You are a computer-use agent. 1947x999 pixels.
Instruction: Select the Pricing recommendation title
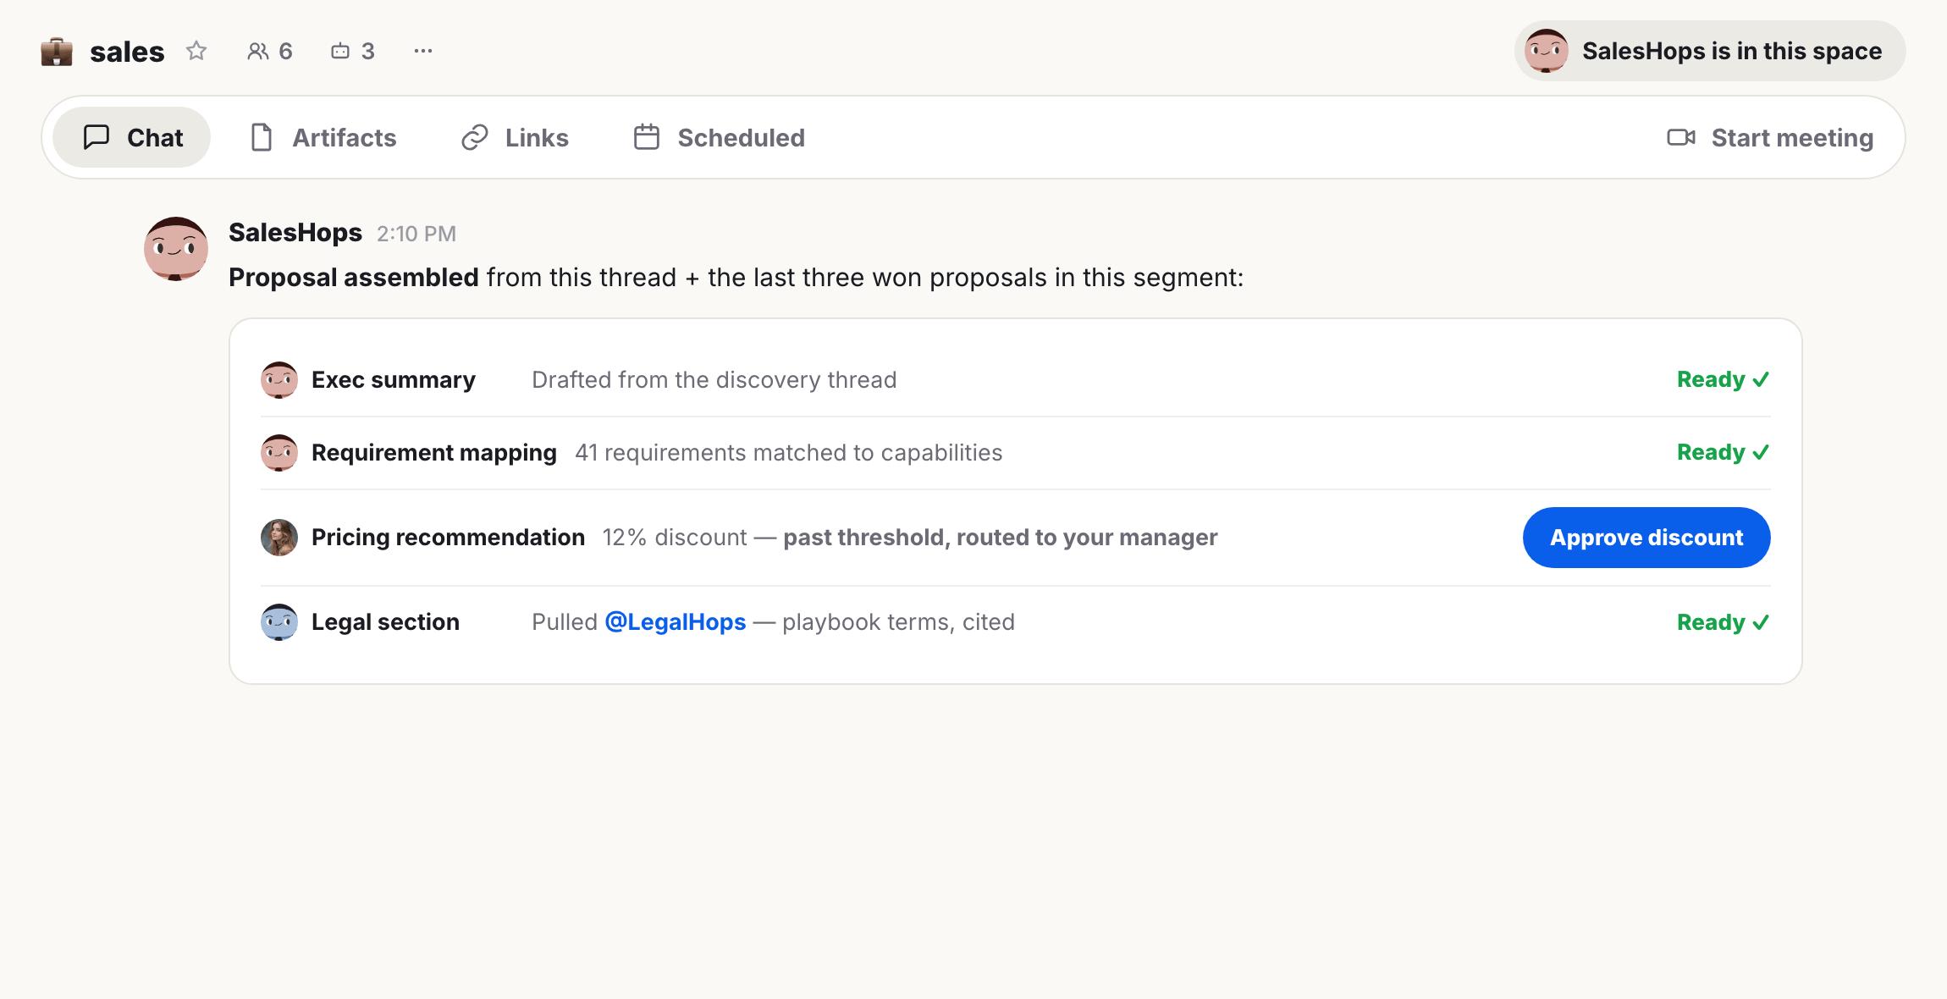[x=448, y=538]
